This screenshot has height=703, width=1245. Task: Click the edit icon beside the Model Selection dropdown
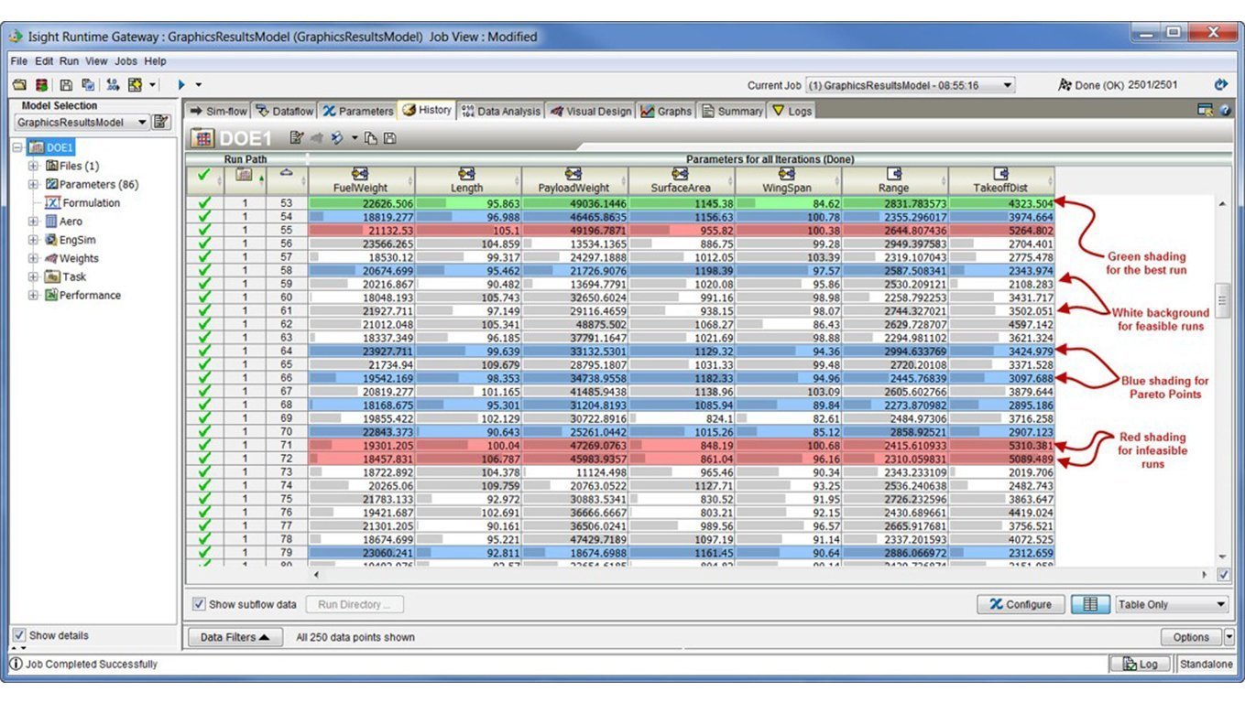161,123
